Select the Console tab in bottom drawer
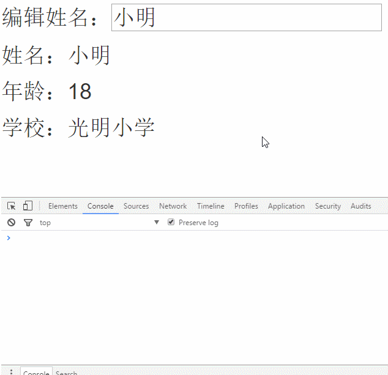388x375 pixels. pos(36,373)
